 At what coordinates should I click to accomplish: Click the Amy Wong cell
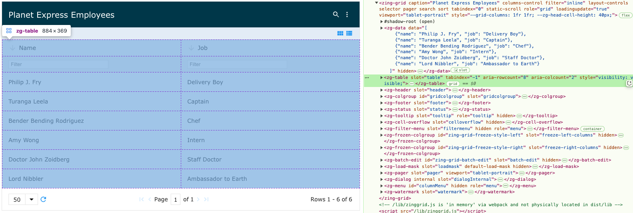click(91, 140)
